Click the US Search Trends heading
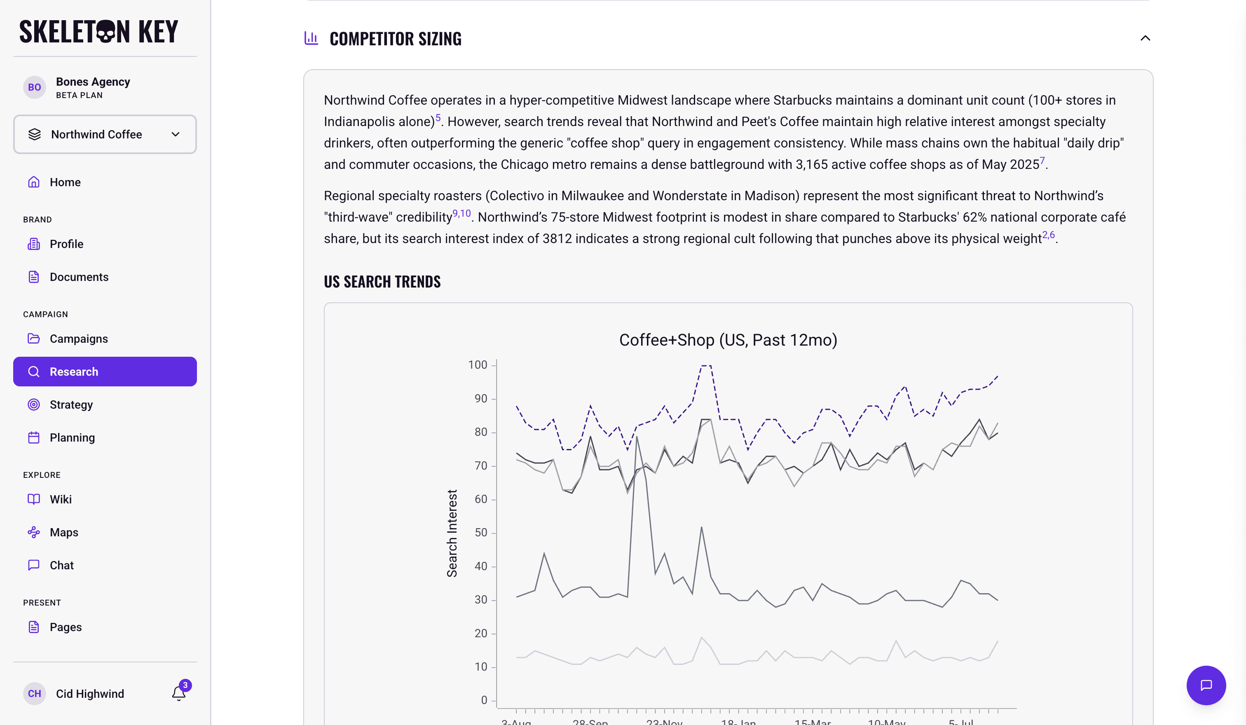Screen dimensions: 1246x725 [382, 282]
